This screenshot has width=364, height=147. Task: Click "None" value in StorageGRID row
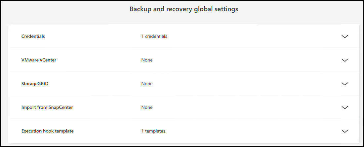pos(147,84)
